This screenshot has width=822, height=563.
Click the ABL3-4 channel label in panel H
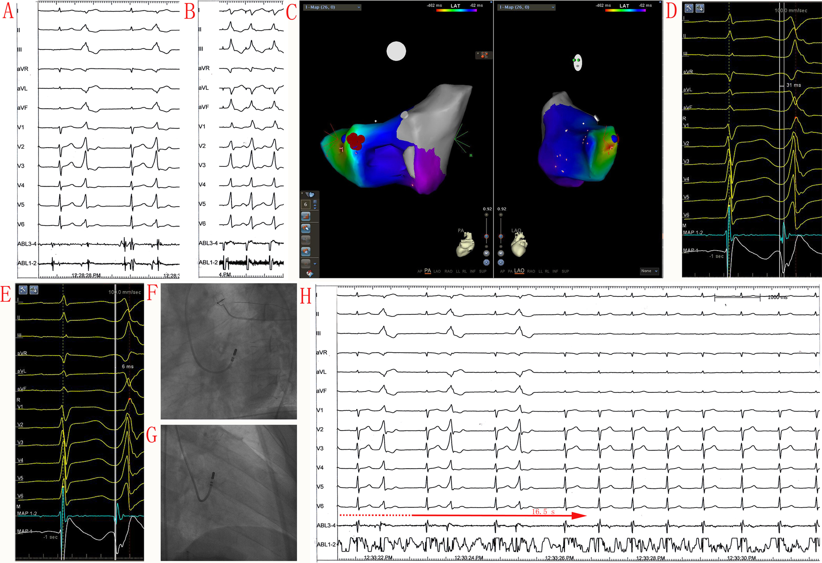point(326,525)
